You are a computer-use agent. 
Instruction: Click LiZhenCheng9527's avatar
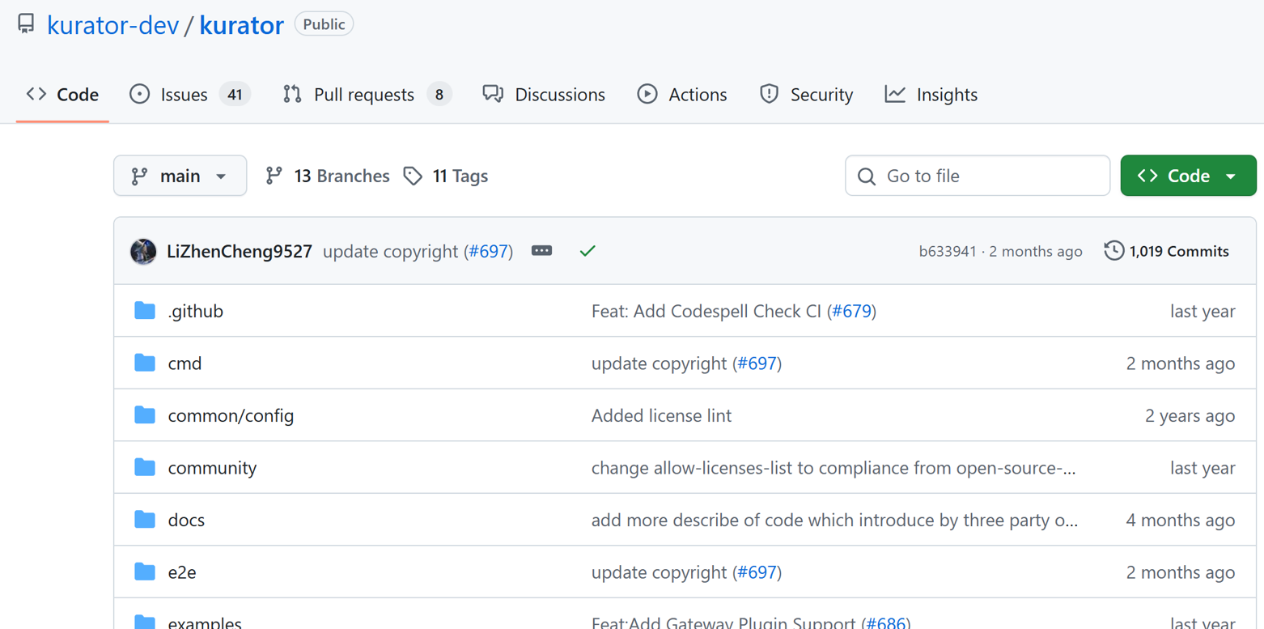[x=143, y=252]
